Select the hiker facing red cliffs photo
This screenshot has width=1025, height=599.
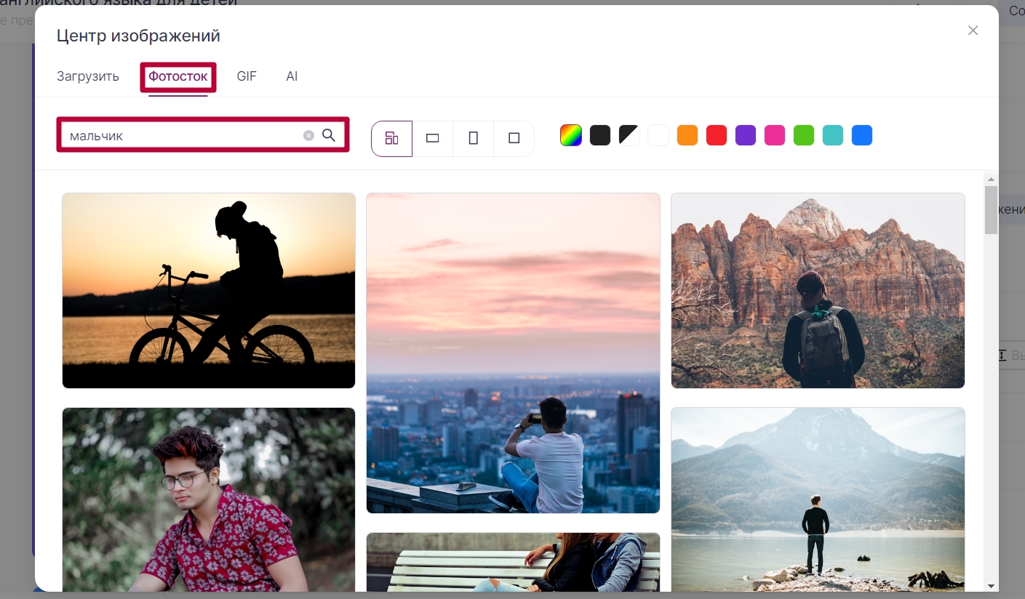pyautogui.click(x=818, y=291)
